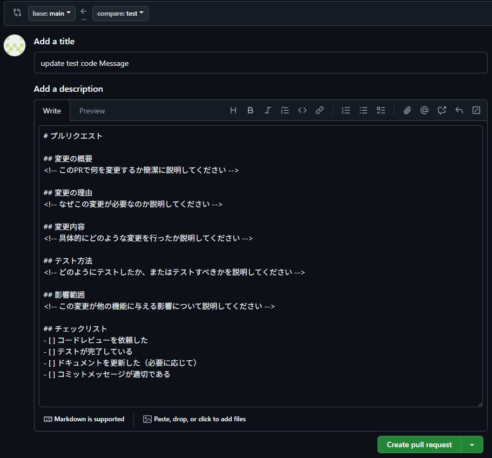The image size is (492, 458).
Task: Open the base: main branch dropdown
Action: (51, 14)
